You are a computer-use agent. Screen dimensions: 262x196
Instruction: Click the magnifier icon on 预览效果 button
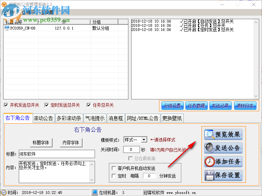click(209, 134)
